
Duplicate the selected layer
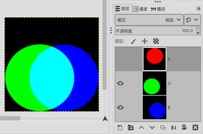point(163,127)
